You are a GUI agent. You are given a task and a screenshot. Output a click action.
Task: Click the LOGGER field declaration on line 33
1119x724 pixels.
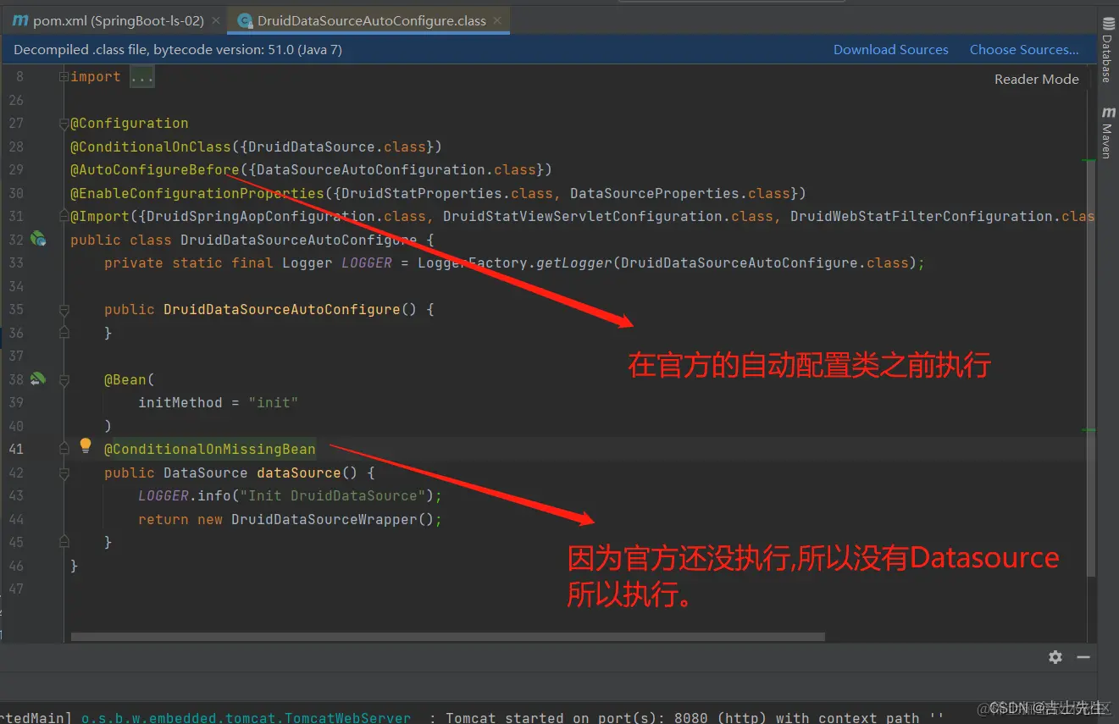tap(367, 263)
